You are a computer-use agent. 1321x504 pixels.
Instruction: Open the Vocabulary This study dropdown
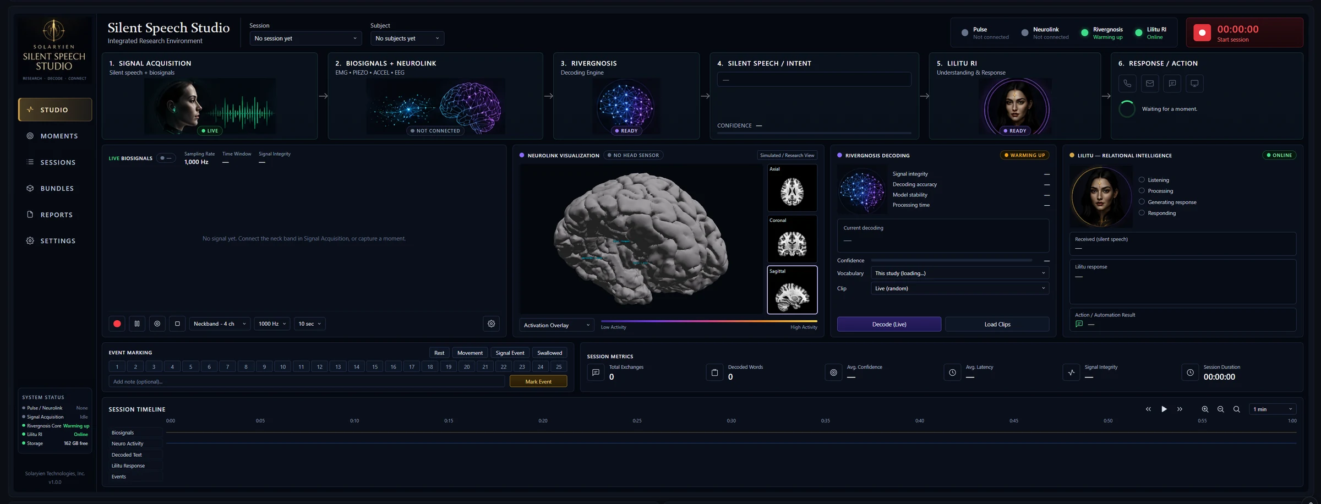coord(960,273)
